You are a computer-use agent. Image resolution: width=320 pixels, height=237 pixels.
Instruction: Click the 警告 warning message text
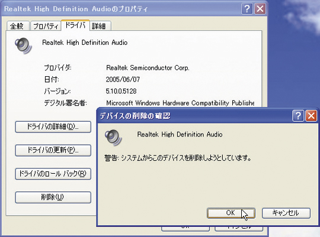(x=178, y=158)
